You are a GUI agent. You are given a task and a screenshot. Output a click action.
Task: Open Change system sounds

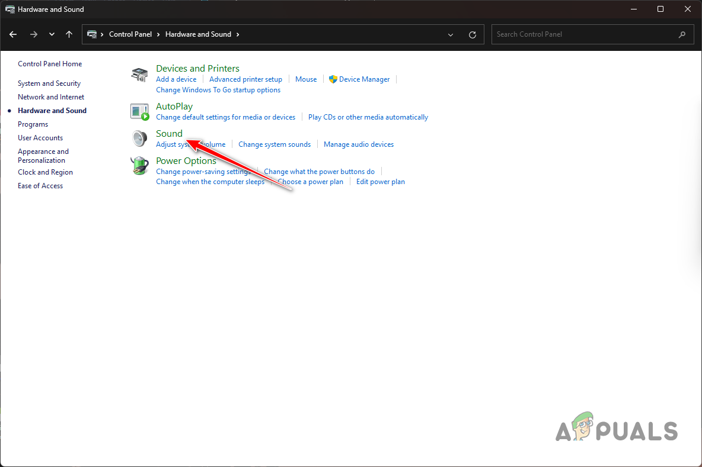275,144
